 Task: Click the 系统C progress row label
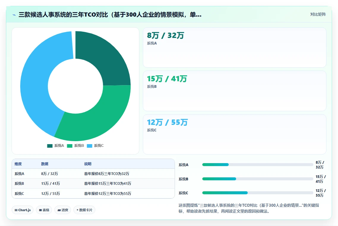[x=183, y=193]
